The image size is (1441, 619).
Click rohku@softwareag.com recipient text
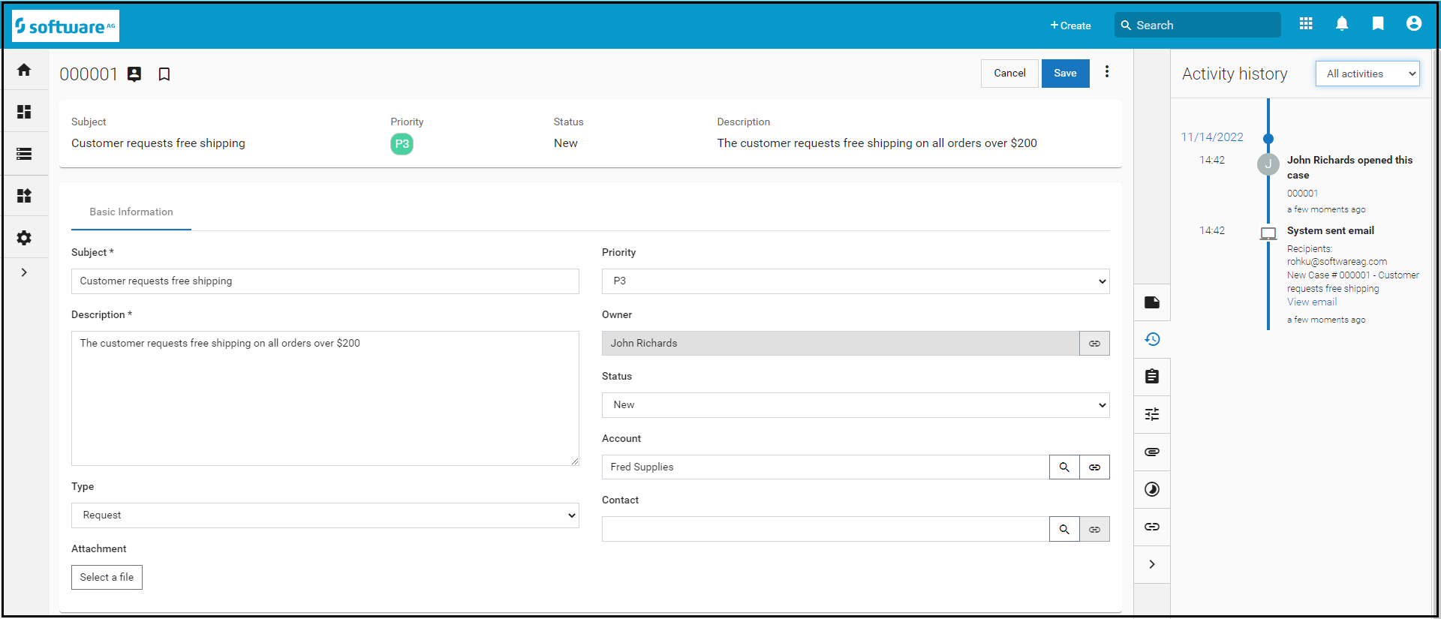tap(1337, 262)
